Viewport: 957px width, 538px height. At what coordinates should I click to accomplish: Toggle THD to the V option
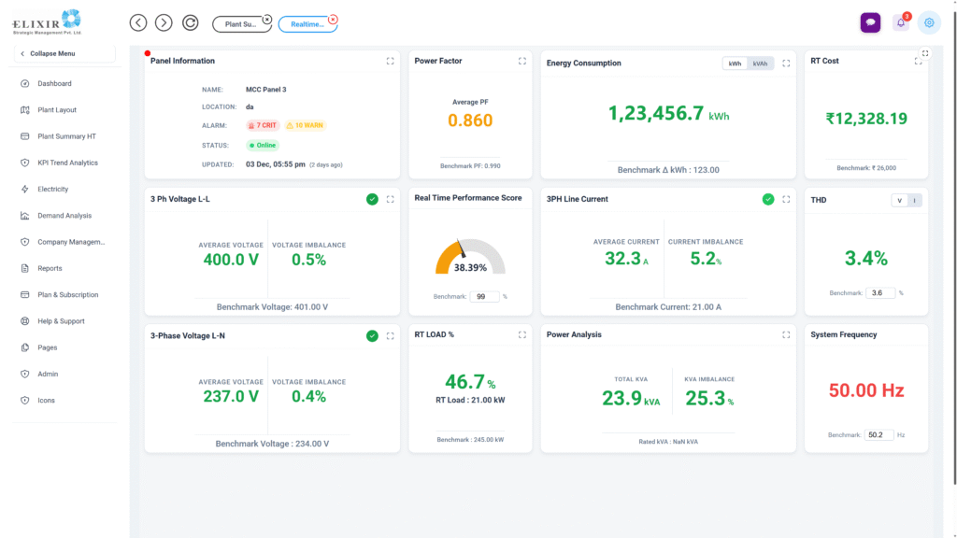[899, 200]
